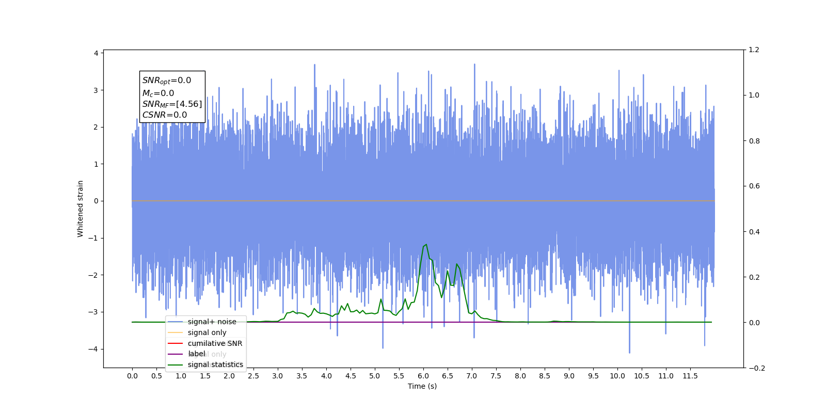The image size is (826, 413).
Task: Click the secondary axis tick label 0.6
Action: coord(754,186)
